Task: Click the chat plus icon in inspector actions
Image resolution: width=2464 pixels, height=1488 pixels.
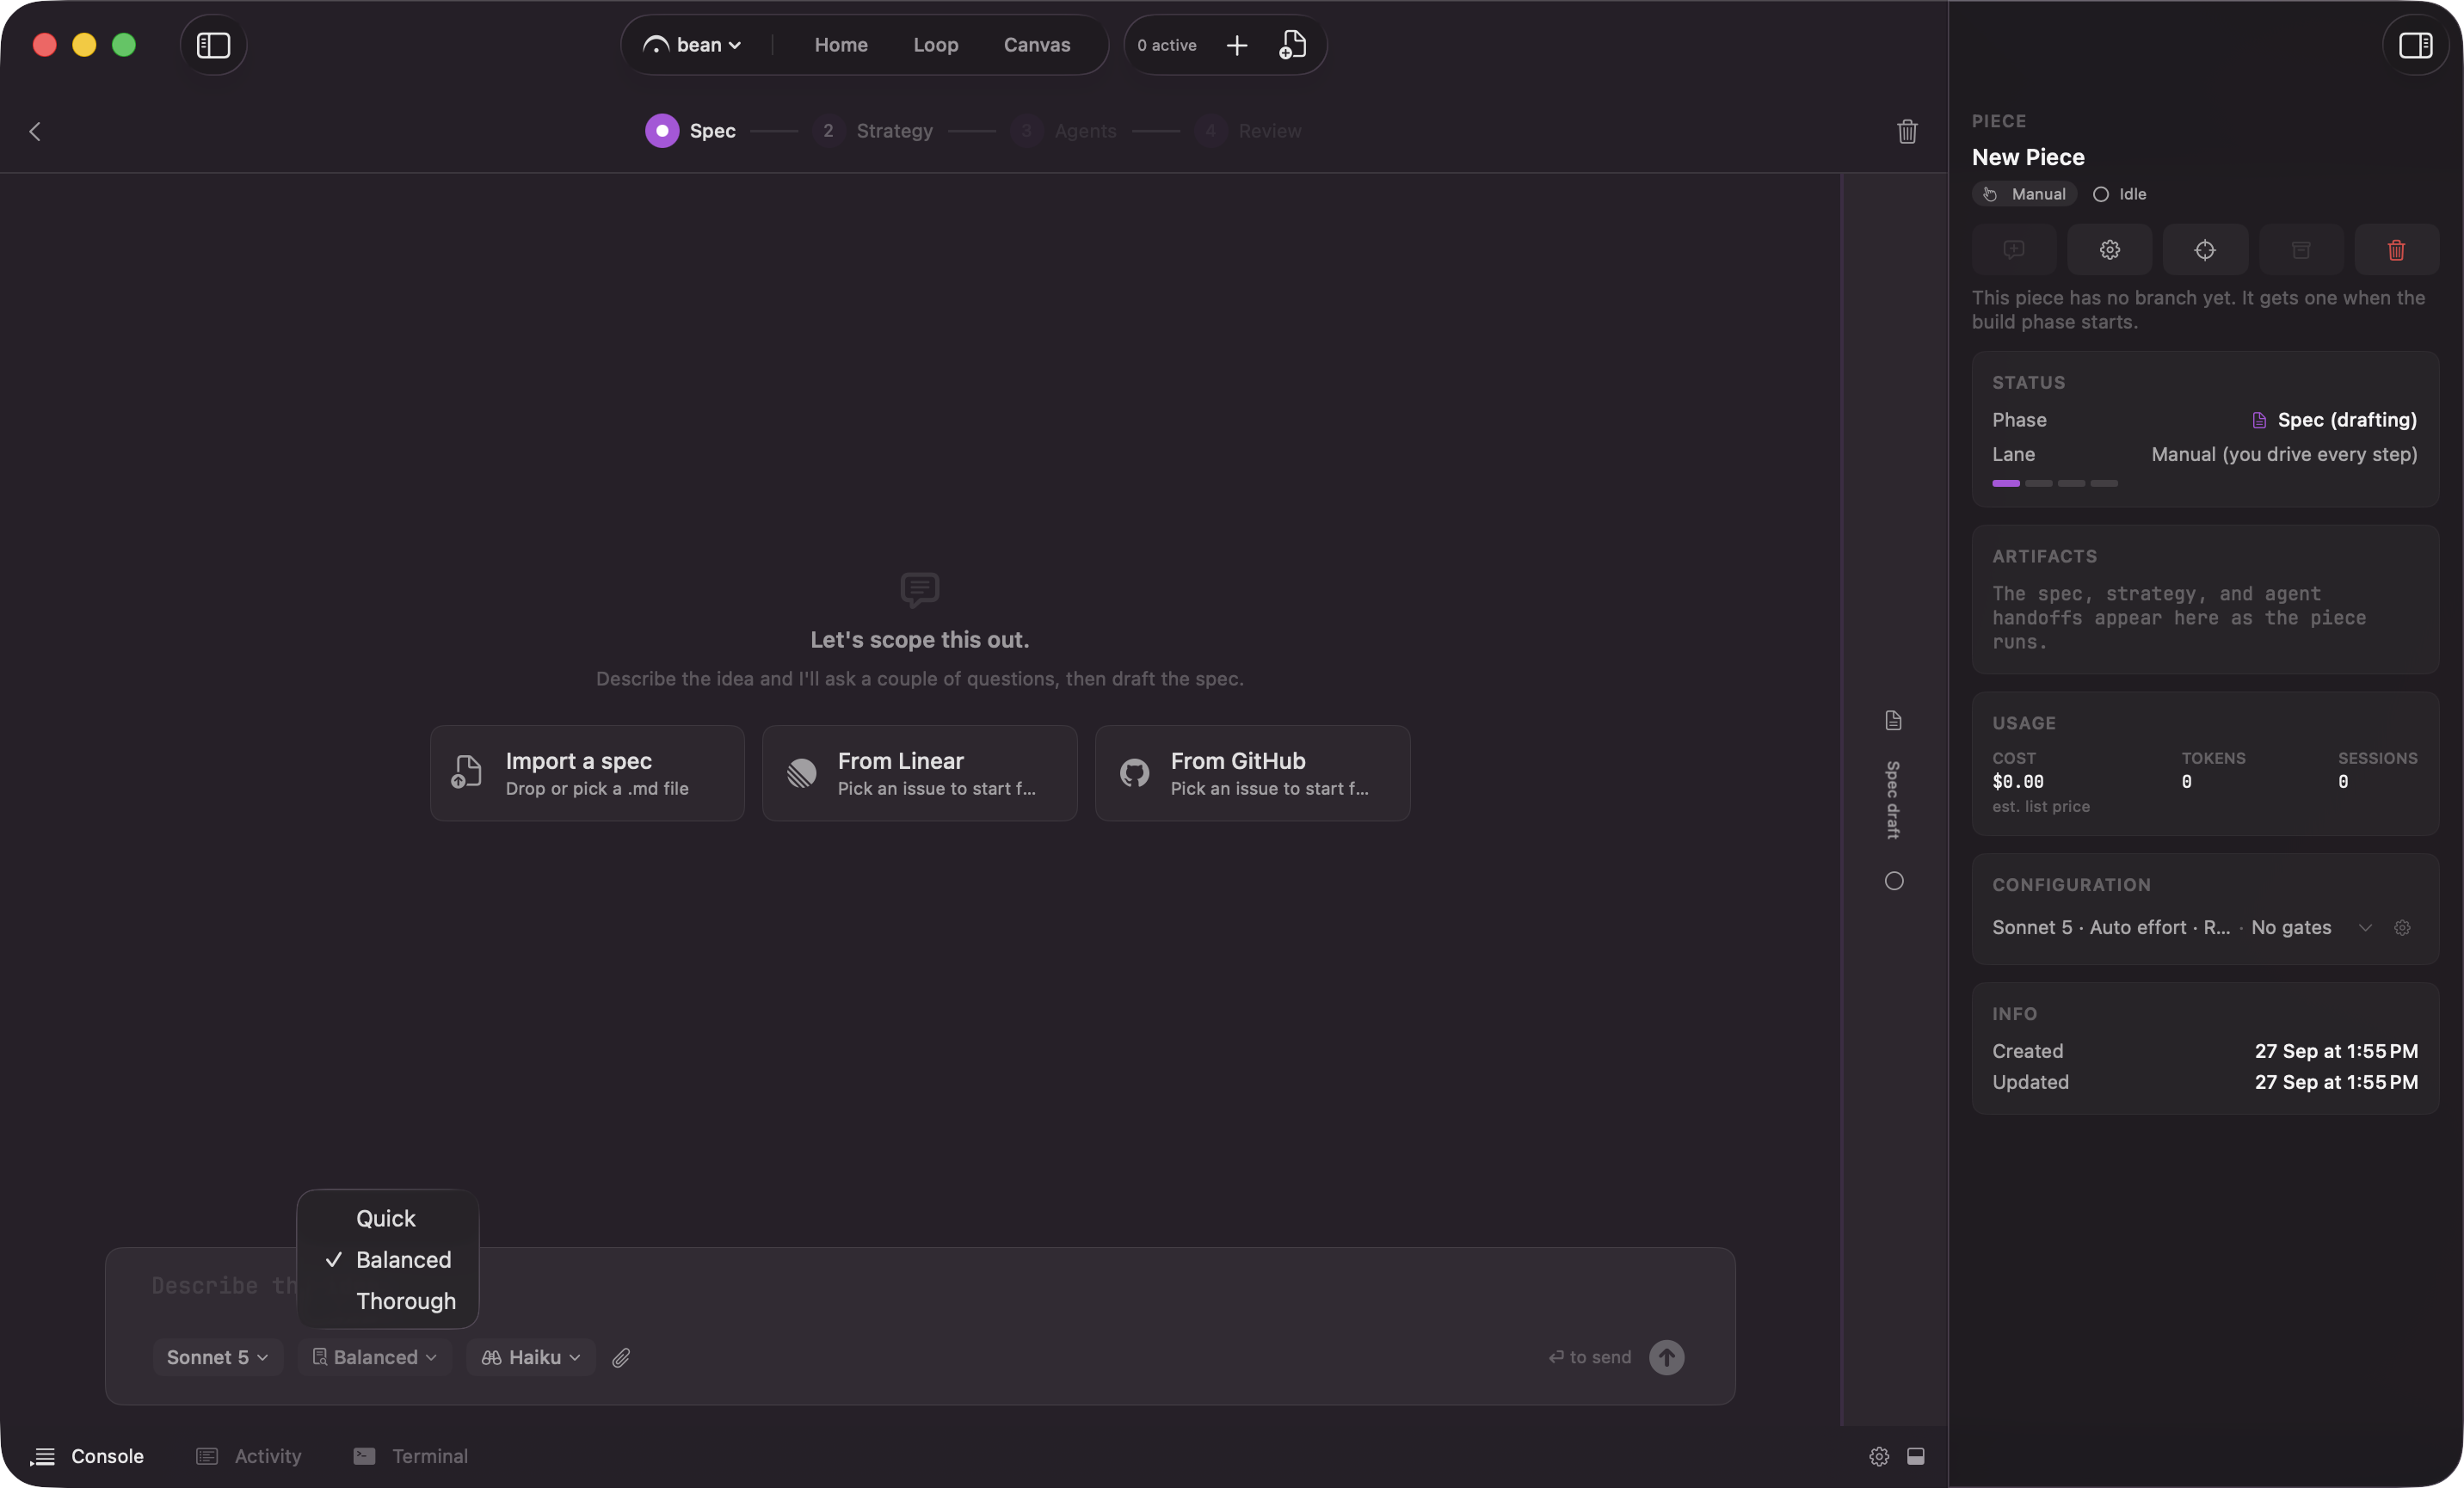Action: pos(2013,249)
